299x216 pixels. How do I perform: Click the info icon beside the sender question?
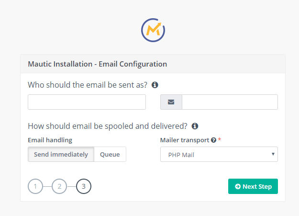pyautogui.click(x=155, y=85)
